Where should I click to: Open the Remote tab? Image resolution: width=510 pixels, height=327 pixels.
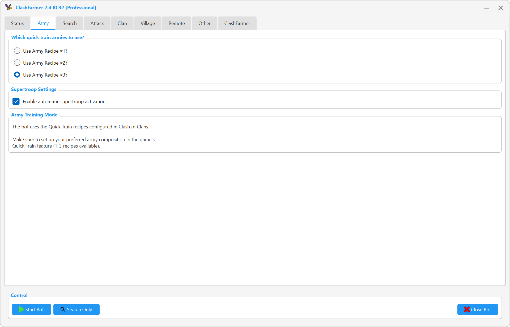[x=177, y=23]
